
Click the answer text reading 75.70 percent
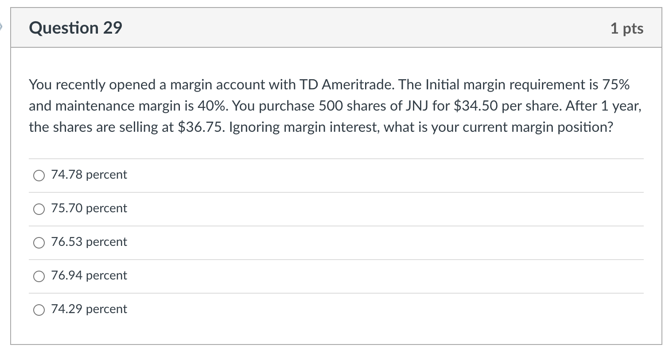pos(88,208)
